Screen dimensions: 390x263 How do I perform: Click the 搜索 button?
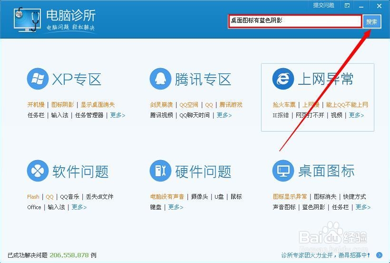pyautogui.click(x=372, y=21)
